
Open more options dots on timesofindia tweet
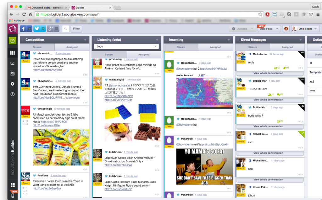[85, 170]
